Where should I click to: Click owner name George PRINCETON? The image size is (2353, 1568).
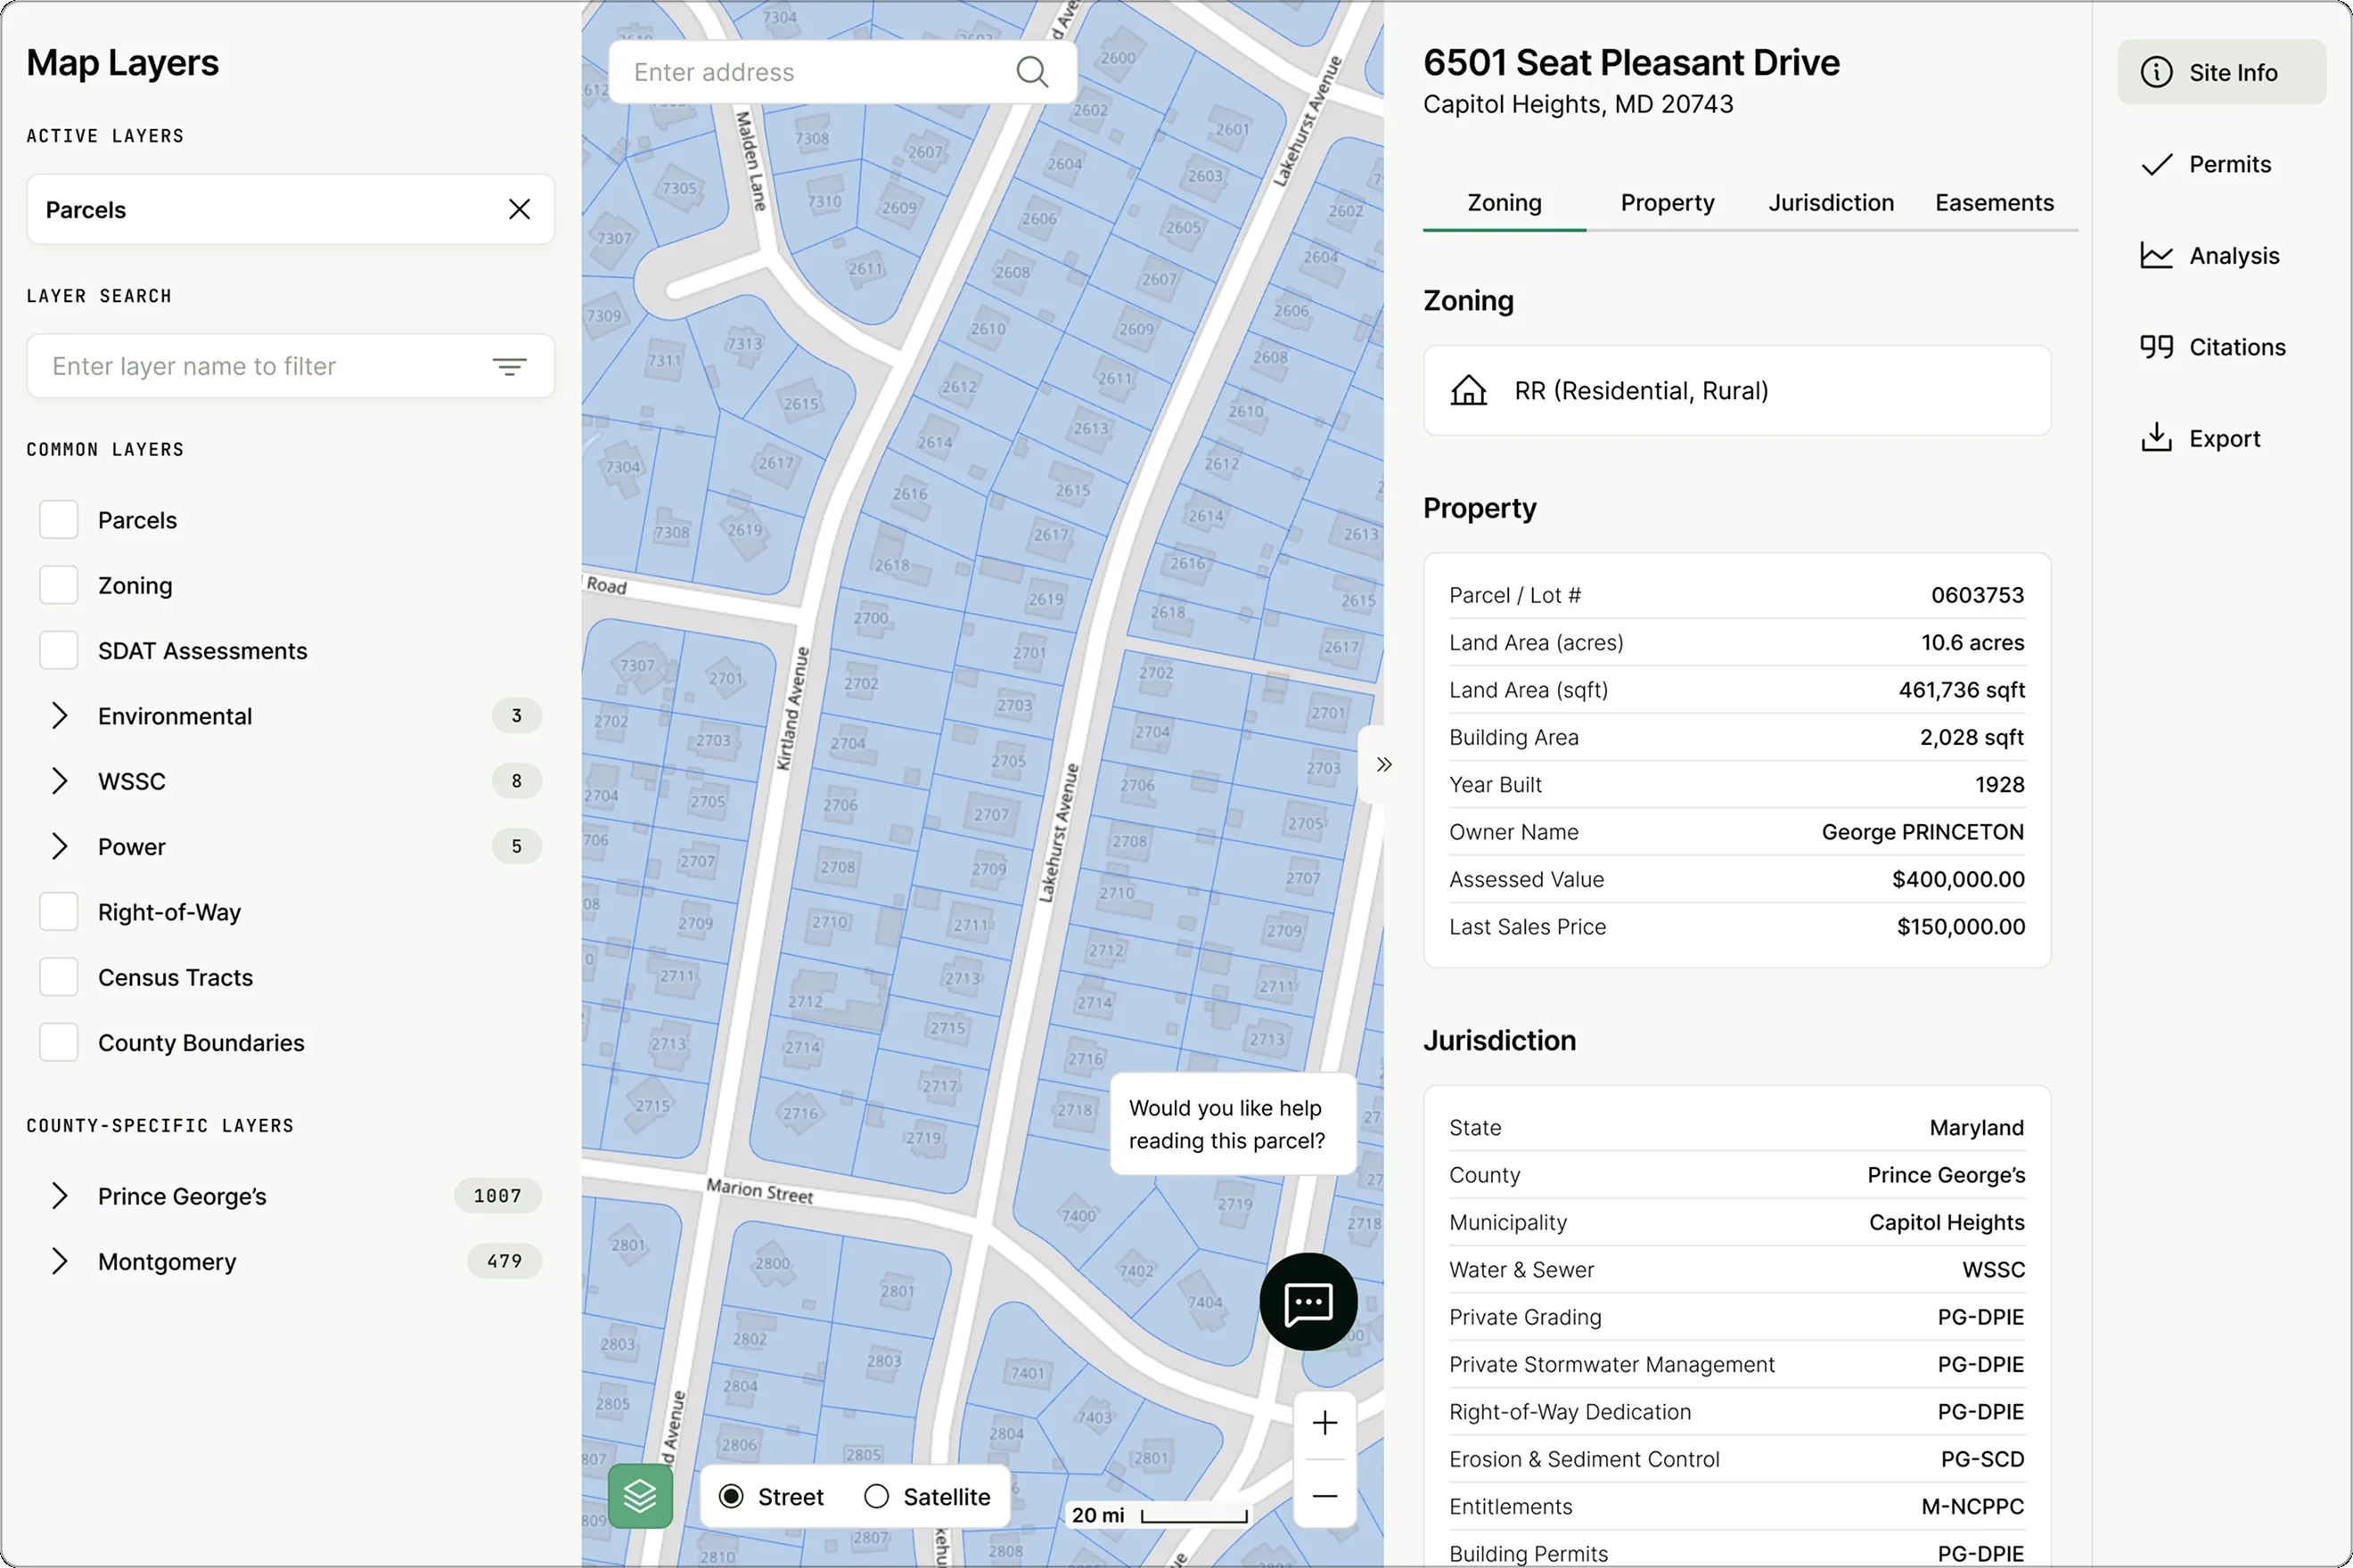1922,832
